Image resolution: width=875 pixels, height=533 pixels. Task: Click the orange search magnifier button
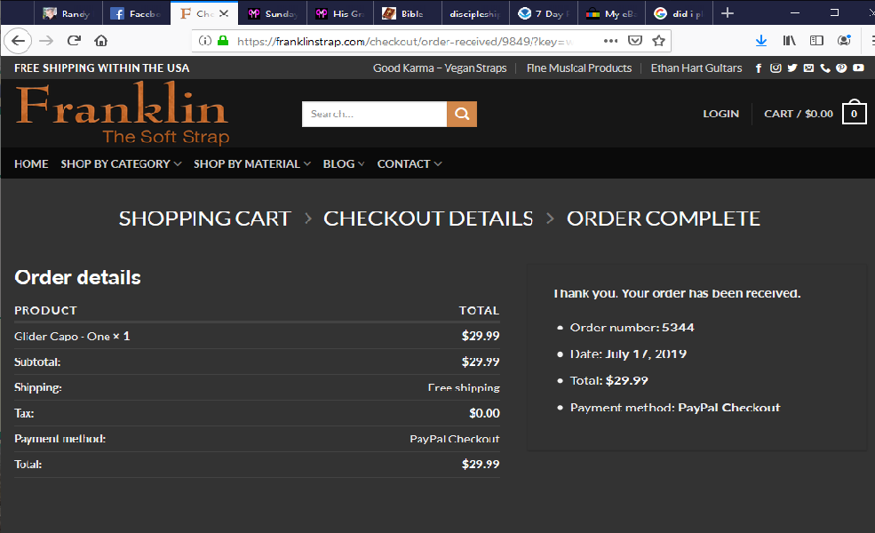pyautogui.click(x=462, y=114)
